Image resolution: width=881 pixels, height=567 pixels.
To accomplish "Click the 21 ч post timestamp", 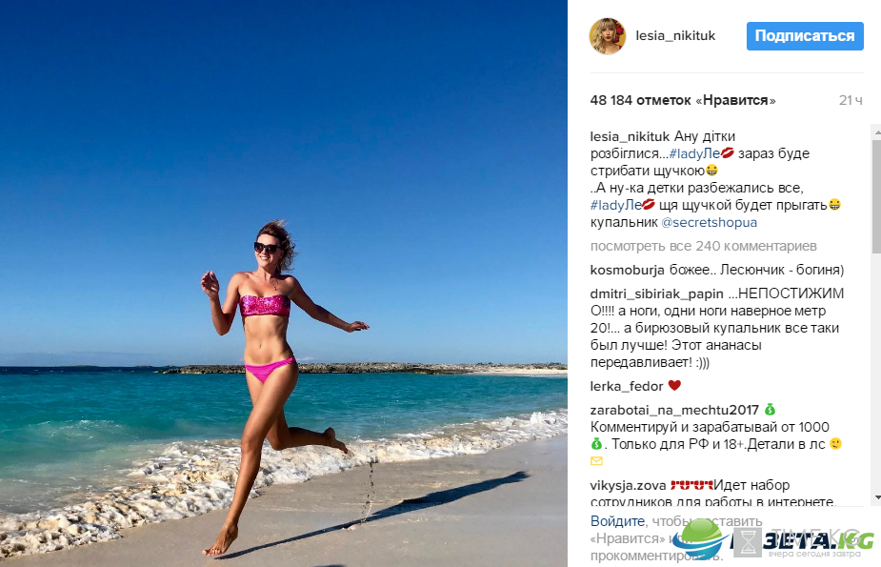I will pos(851,101).
